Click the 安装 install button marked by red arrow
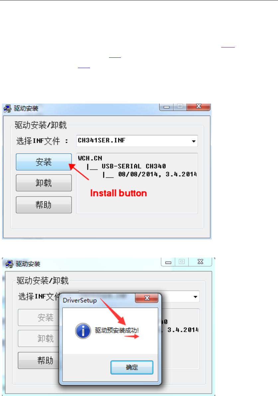278x396 pixels. coord(44,162)
